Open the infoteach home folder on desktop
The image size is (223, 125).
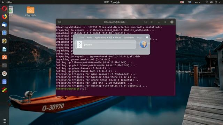click(x=30, y=11)
